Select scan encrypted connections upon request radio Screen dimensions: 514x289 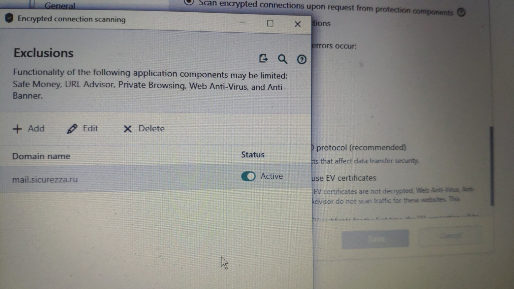click(x=189, y=2)
